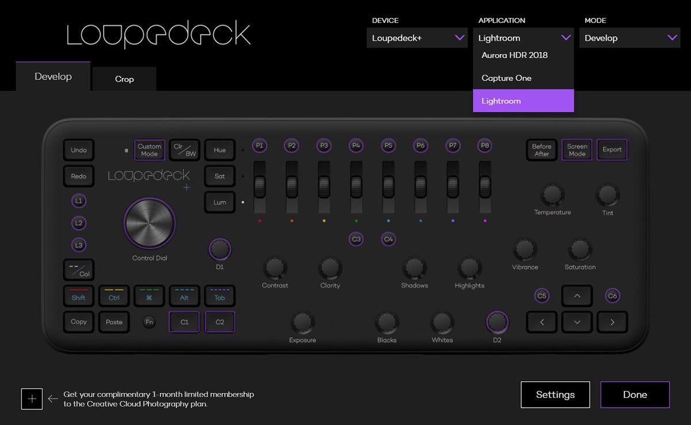Click the D2 dial
This screenshot has width=691, height=425.
(x=497, y=322)
